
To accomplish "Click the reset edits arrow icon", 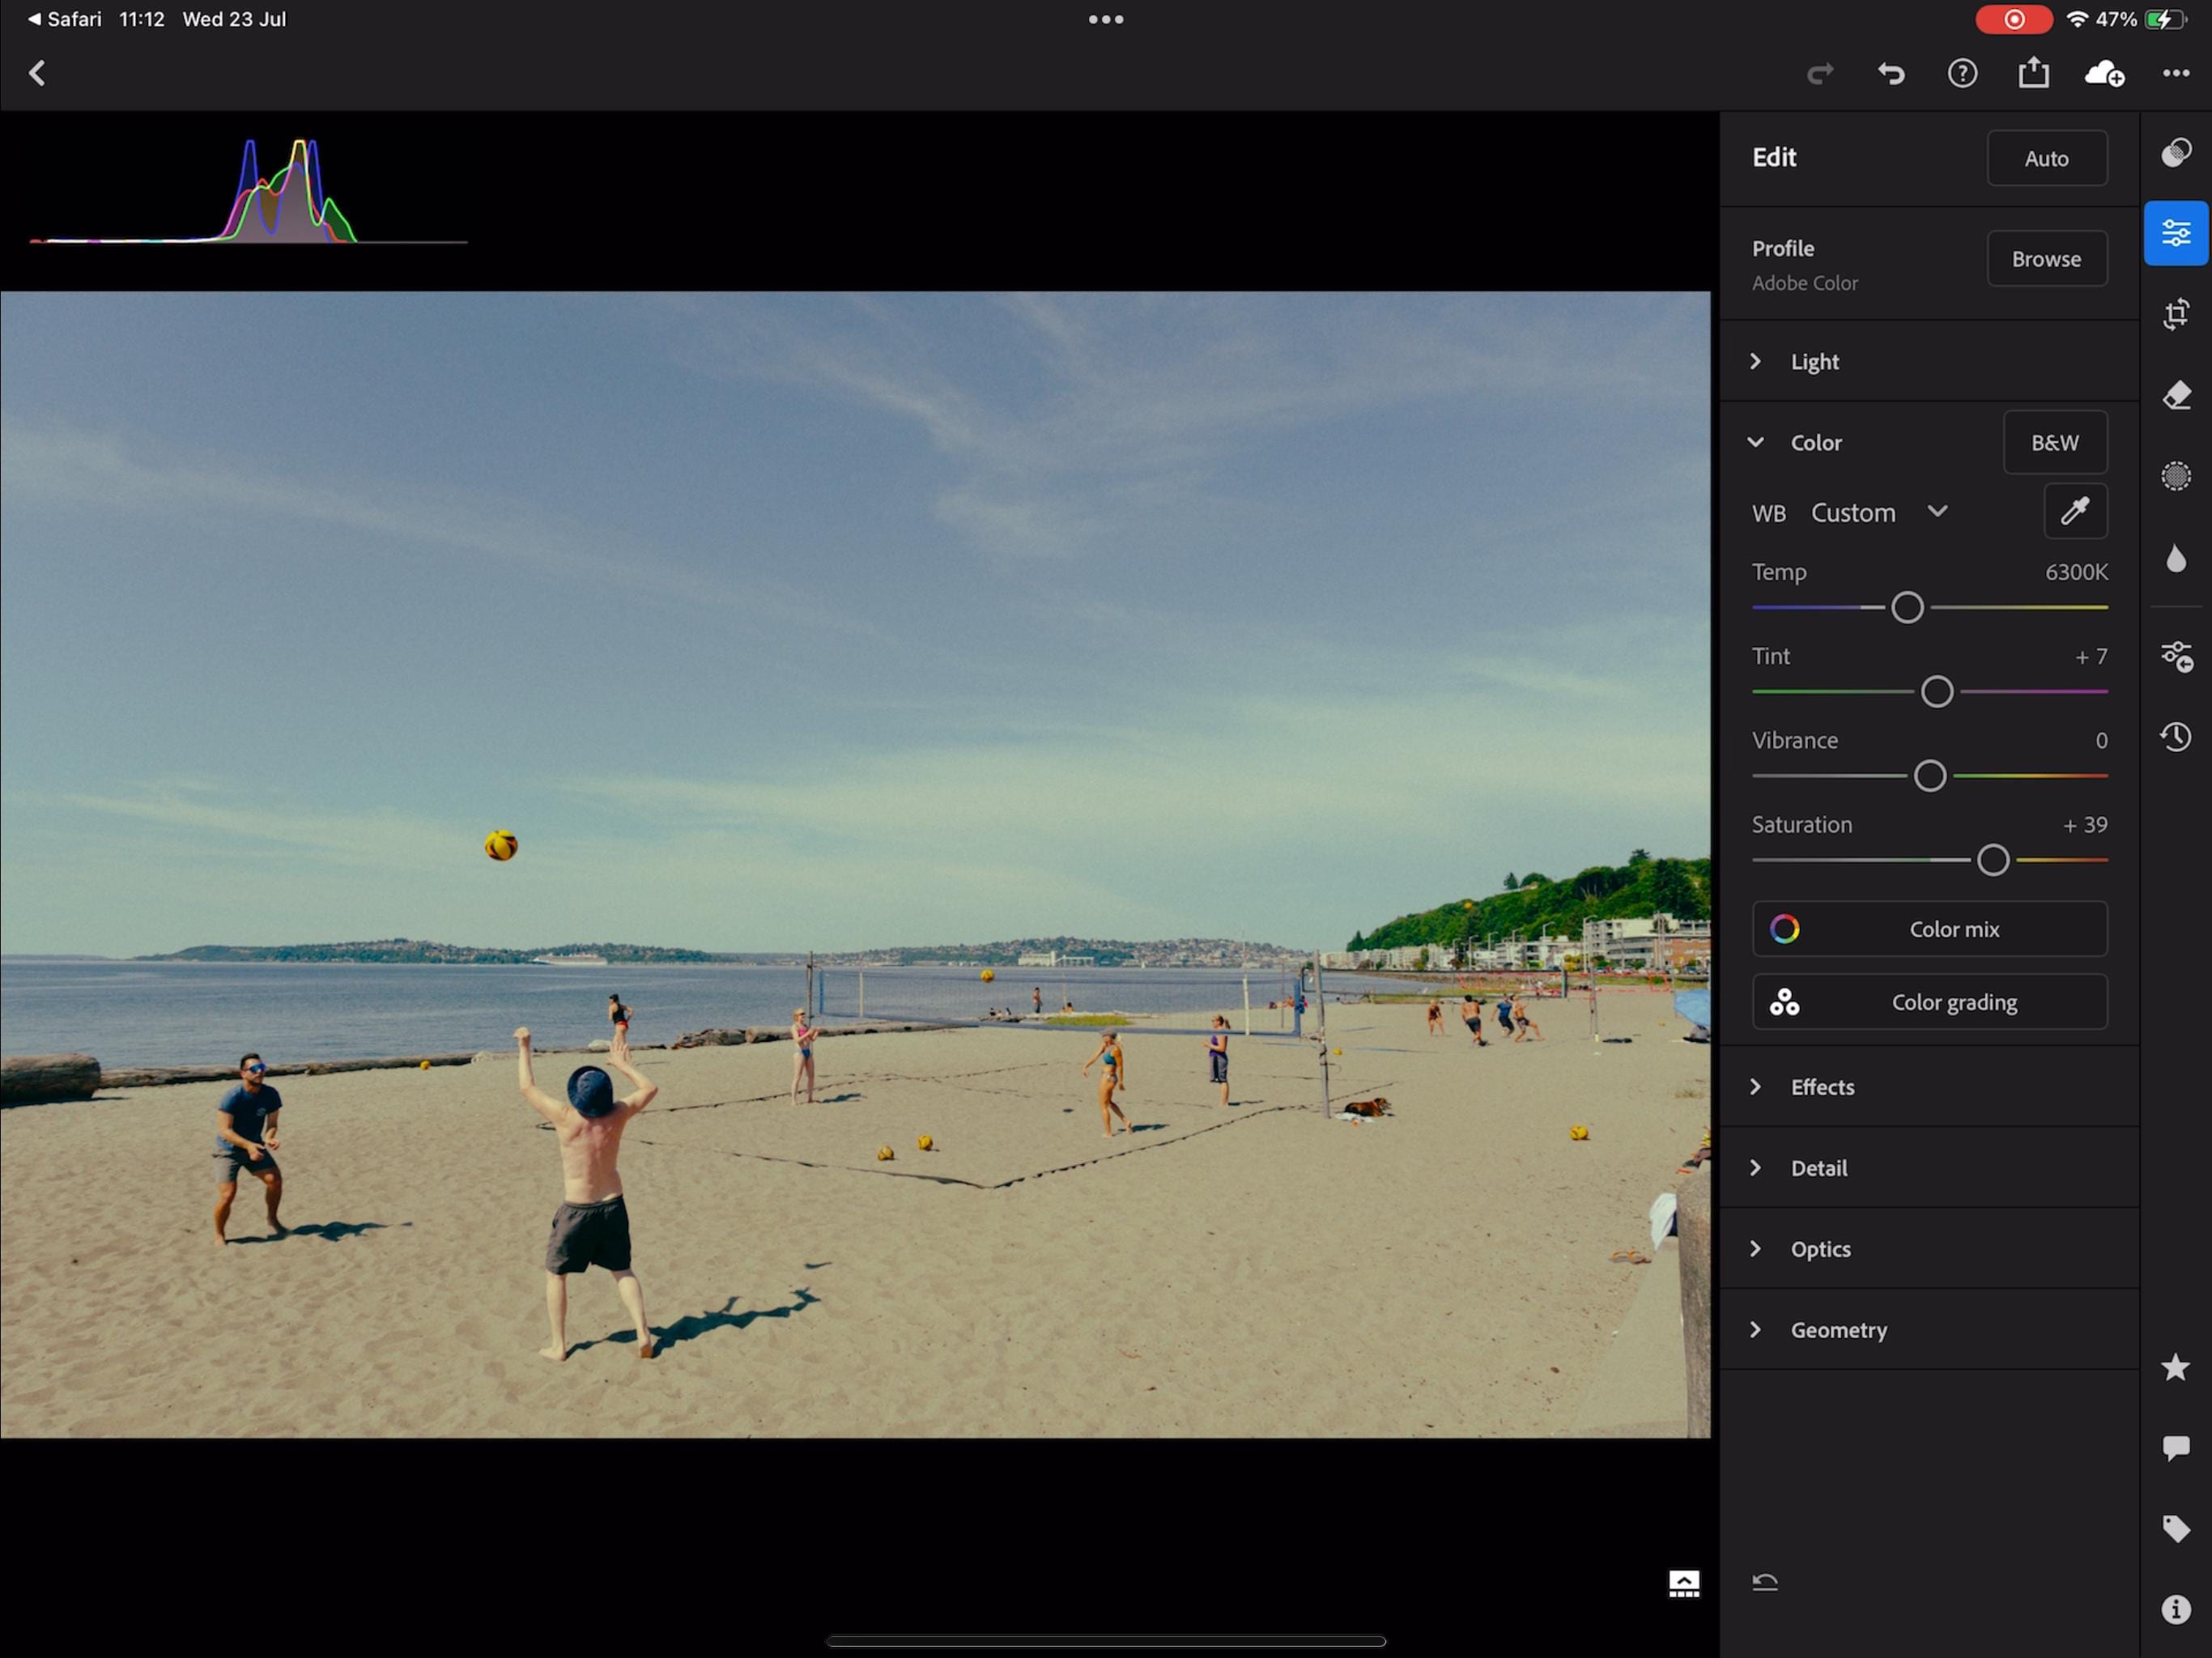I will click(x=1765, y=1582).
